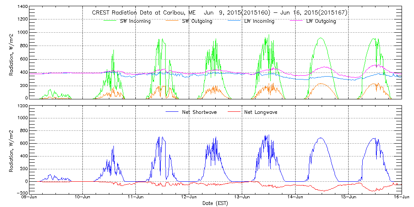Click the CREST Radiation Data chart title

(219, 12)
